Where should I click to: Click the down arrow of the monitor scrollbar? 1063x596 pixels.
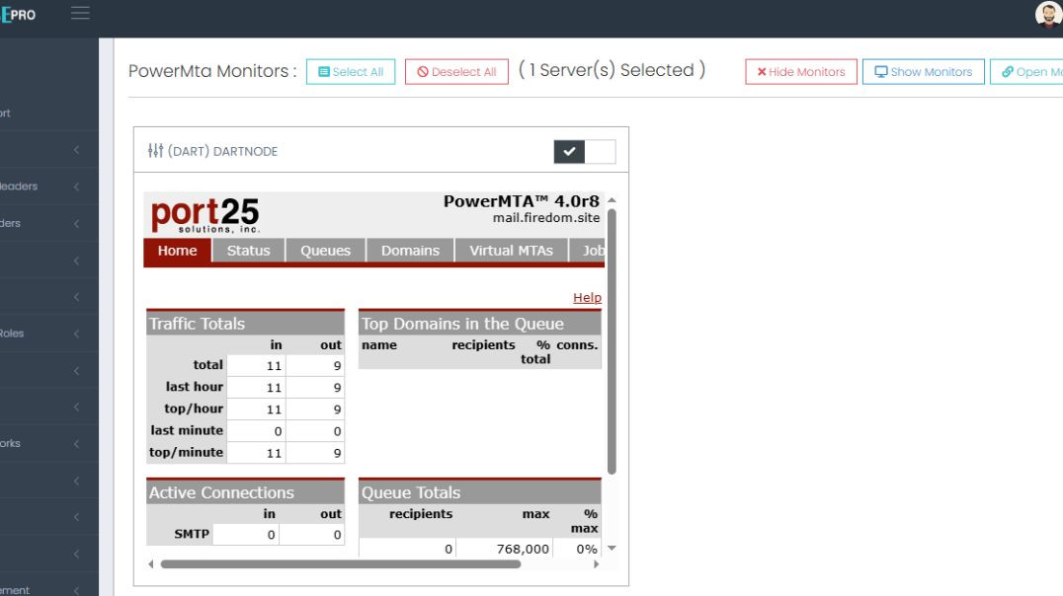(x=612, y=549)
